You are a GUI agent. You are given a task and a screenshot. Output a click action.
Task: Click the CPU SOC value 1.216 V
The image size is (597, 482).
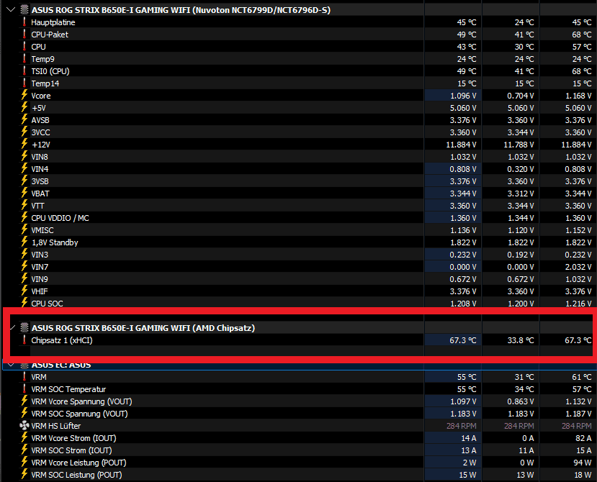tap(578, 304)
